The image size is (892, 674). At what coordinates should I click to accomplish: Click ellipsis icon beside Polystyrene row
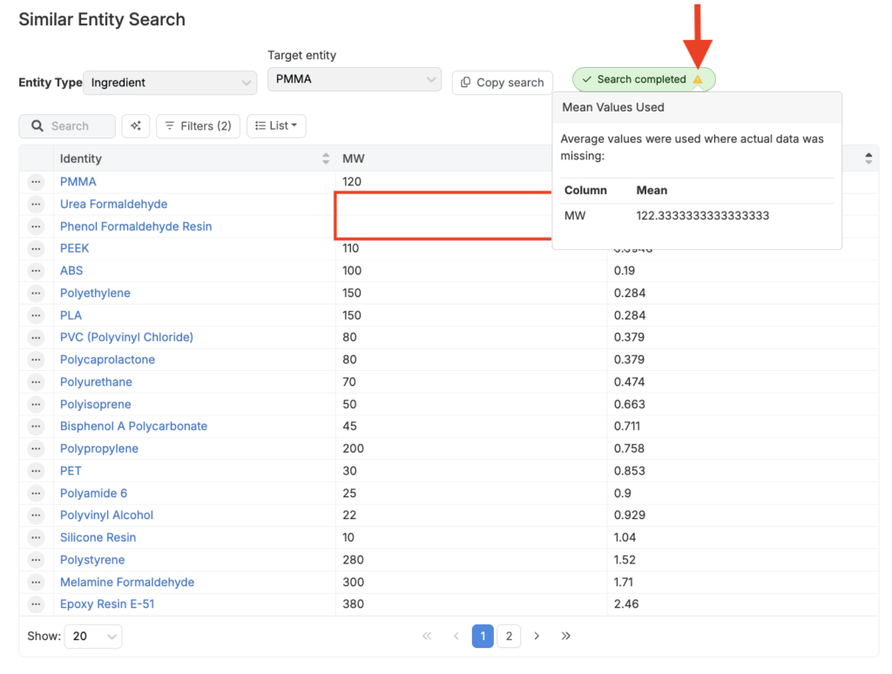coord(36,560)
